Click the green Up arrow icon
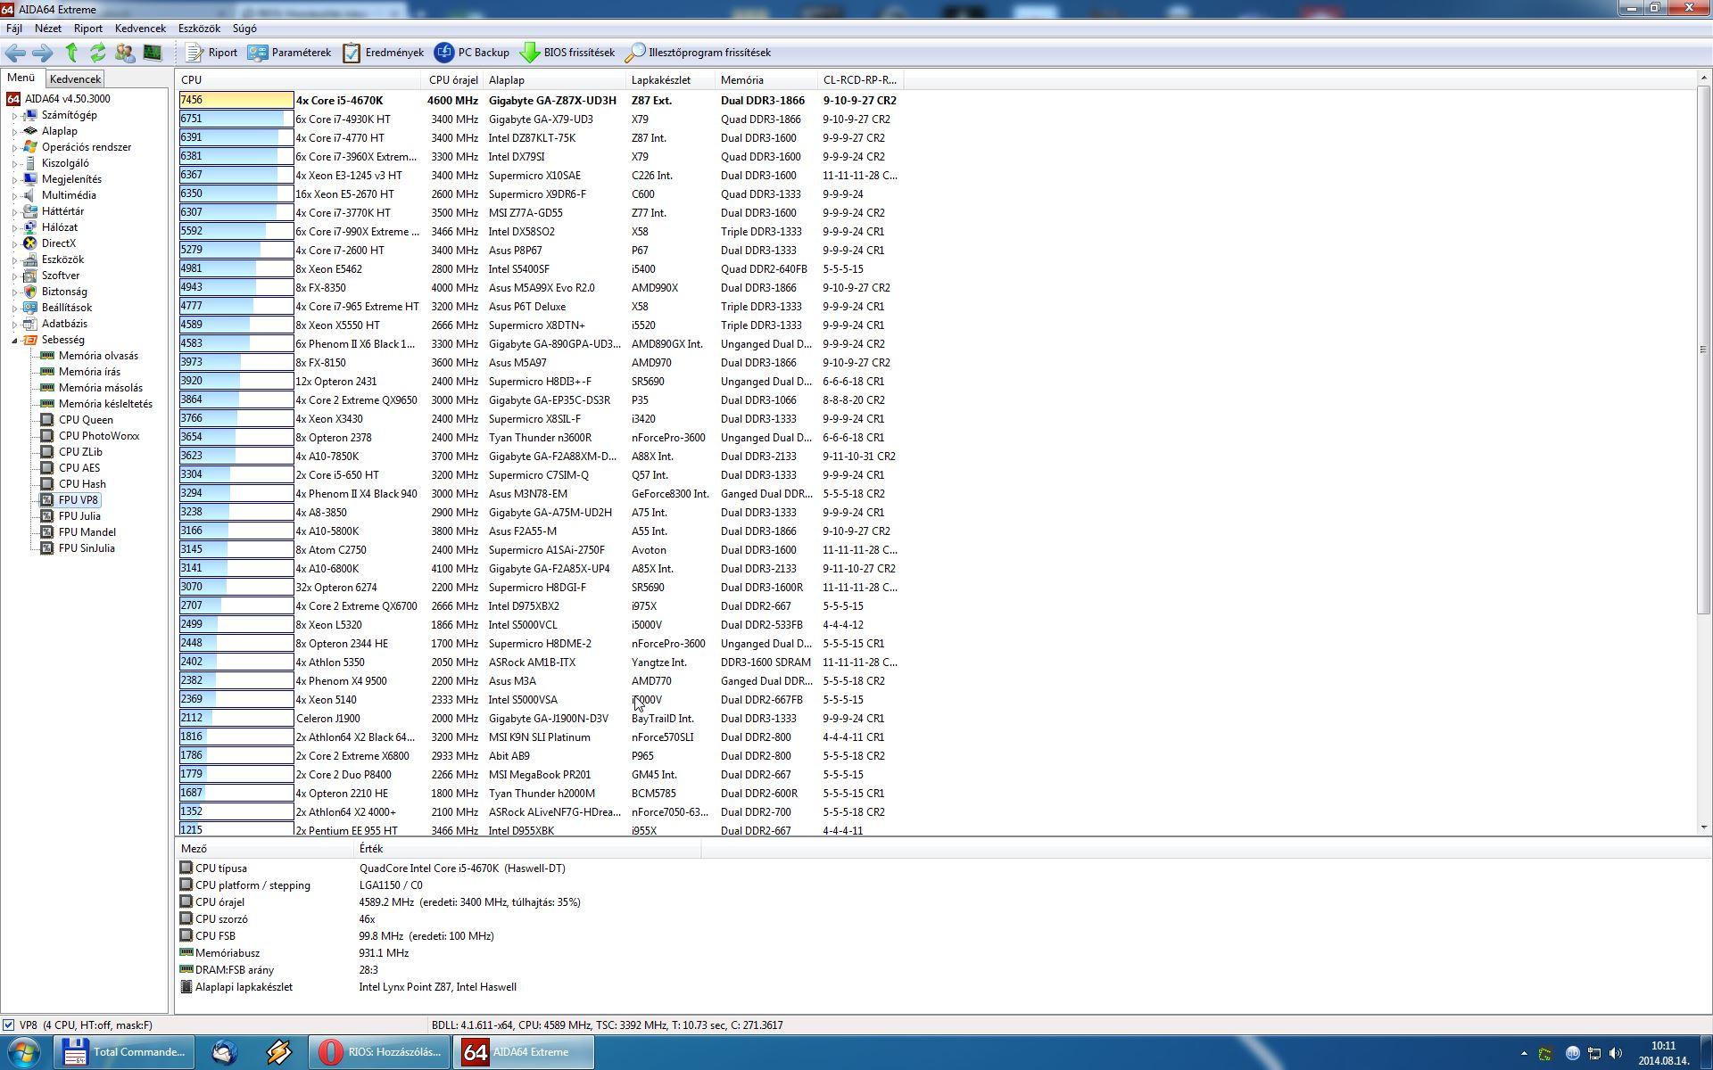The width and height of the screenshot is (1713, 1070). click(71, 53)
